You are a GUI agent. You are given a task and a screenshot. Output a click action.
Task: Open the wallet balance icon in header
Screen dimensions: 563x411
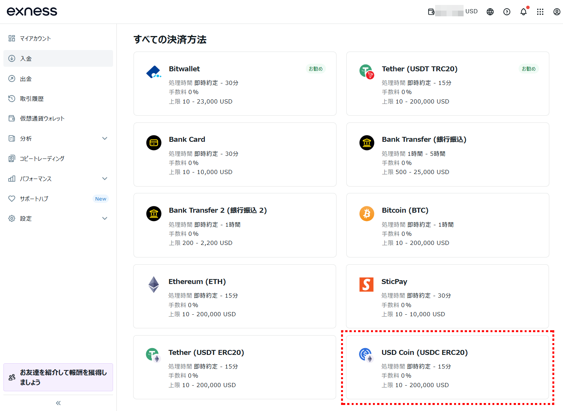(x=431, y=12)
